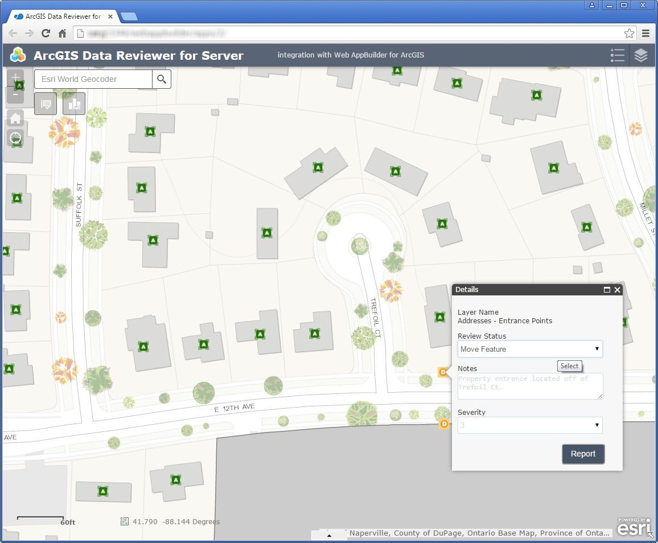Find my location on the map
The image size is (658, 543).
tap(15, 138)
